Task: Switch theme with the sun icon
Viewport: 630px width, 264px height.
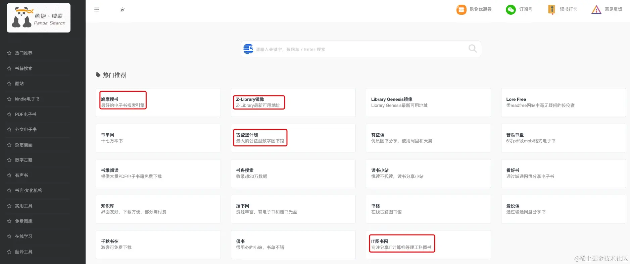Action: (x=122, y=10)
